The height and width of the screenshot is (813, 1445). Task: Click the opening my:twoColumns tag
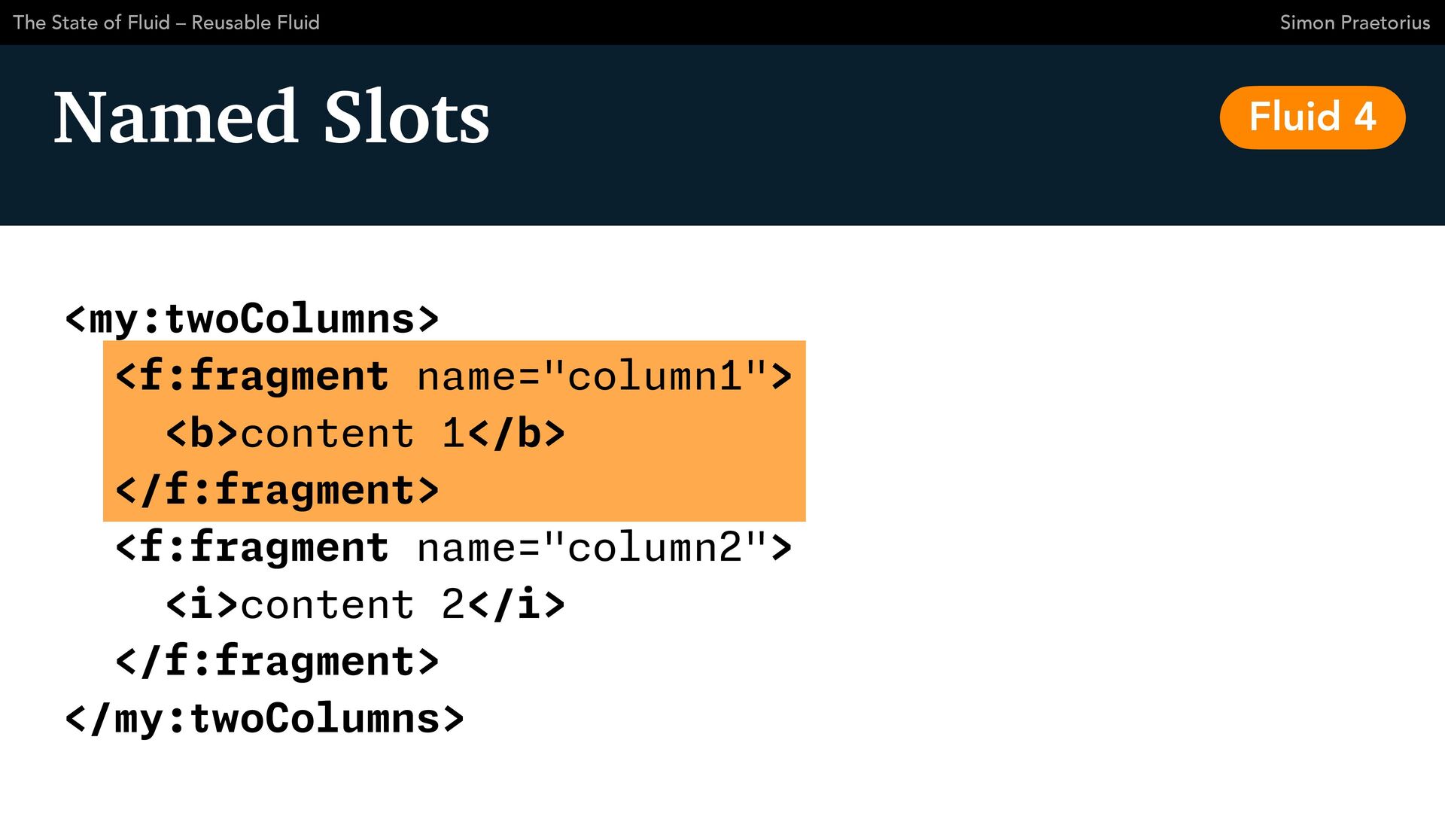tap(252, 319)
